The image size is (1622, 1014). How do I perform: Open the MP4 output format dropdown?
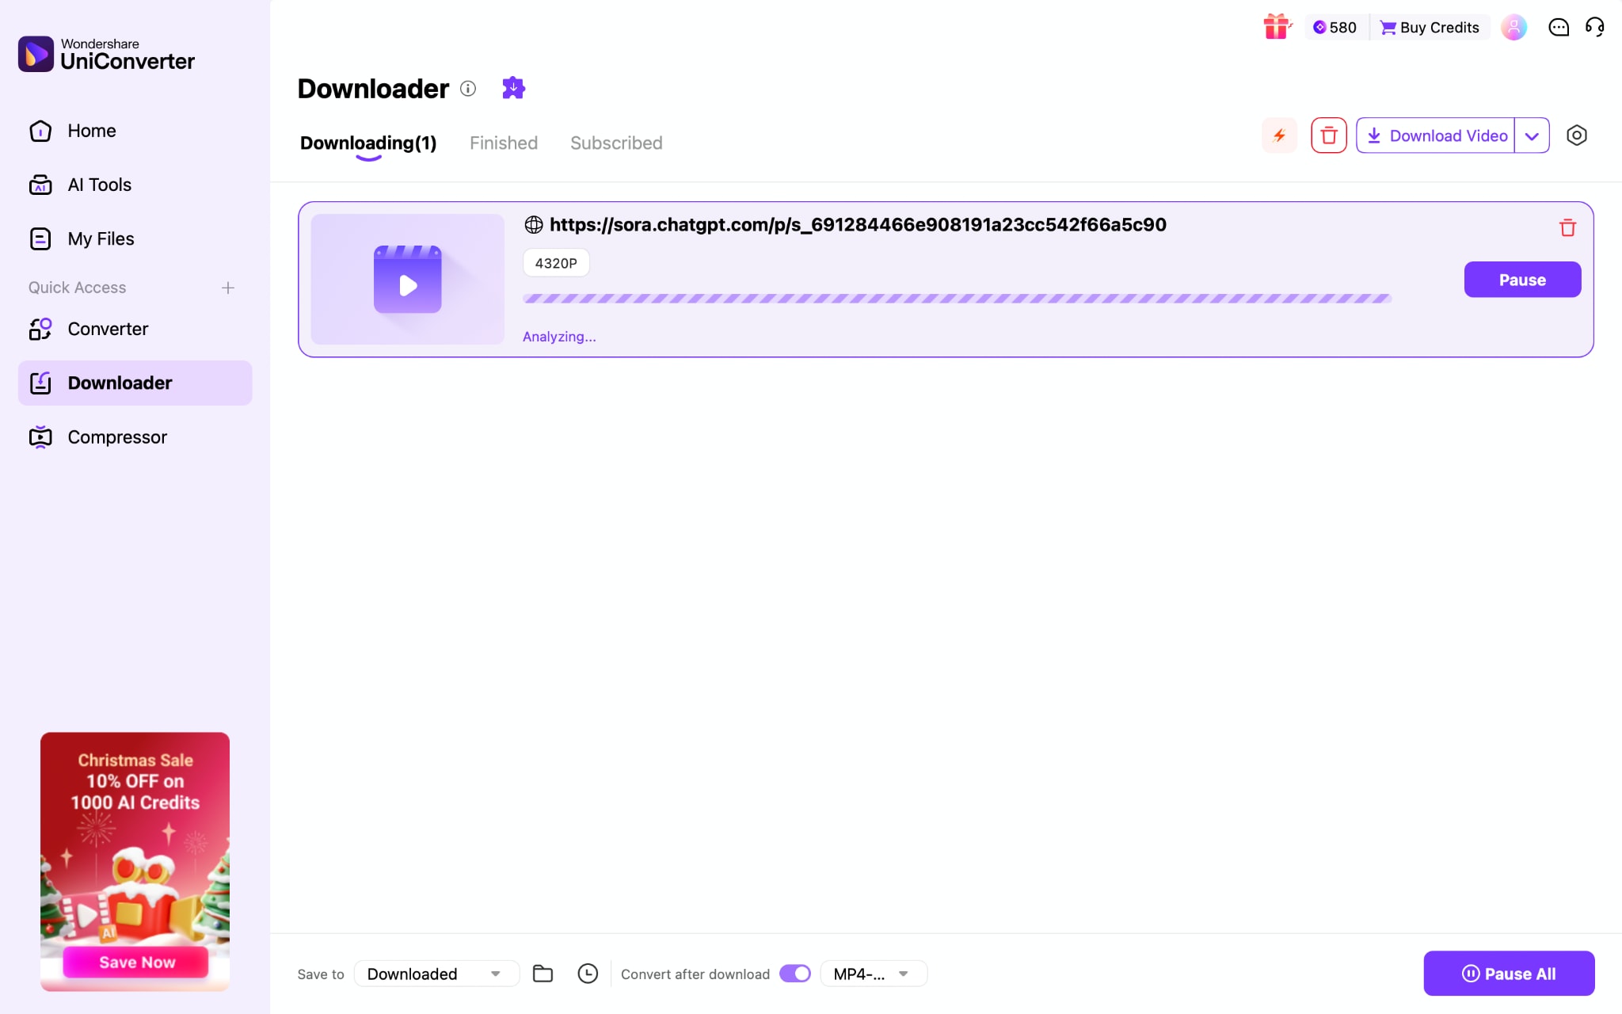872,973
